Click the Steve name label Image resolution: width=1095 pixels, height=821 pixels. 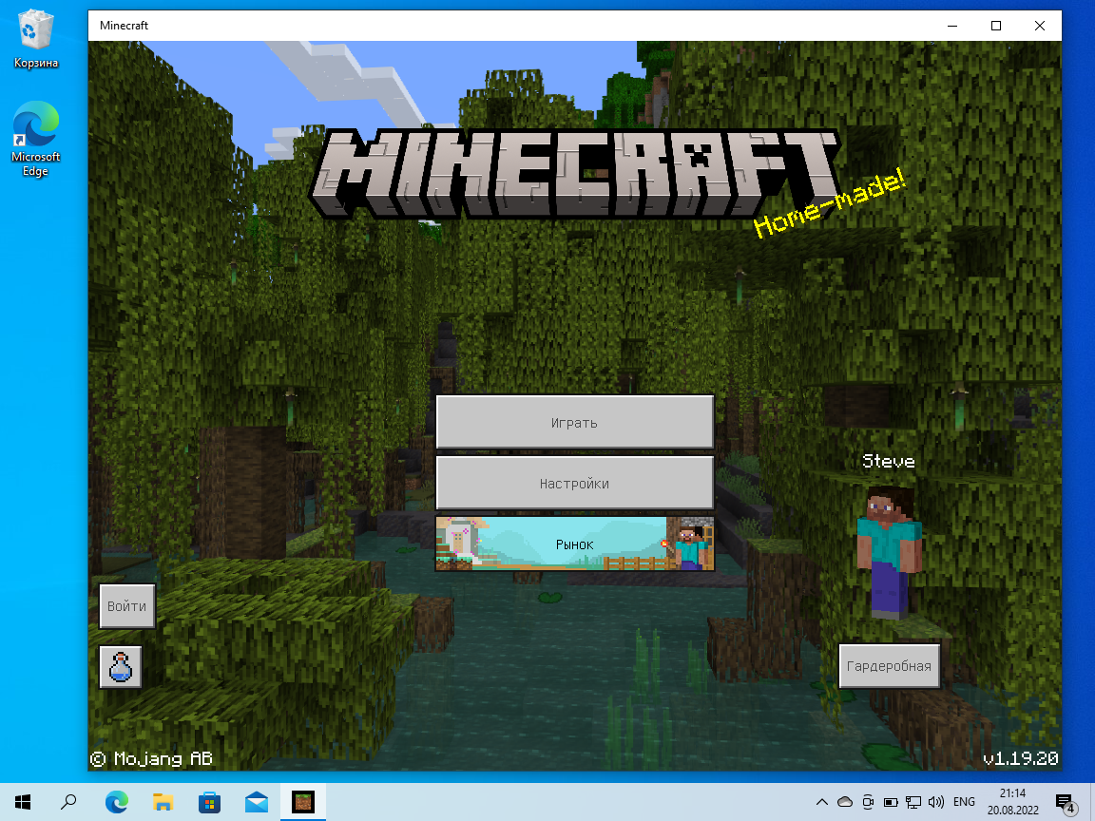pyautogui.click(x=889, y=461)
